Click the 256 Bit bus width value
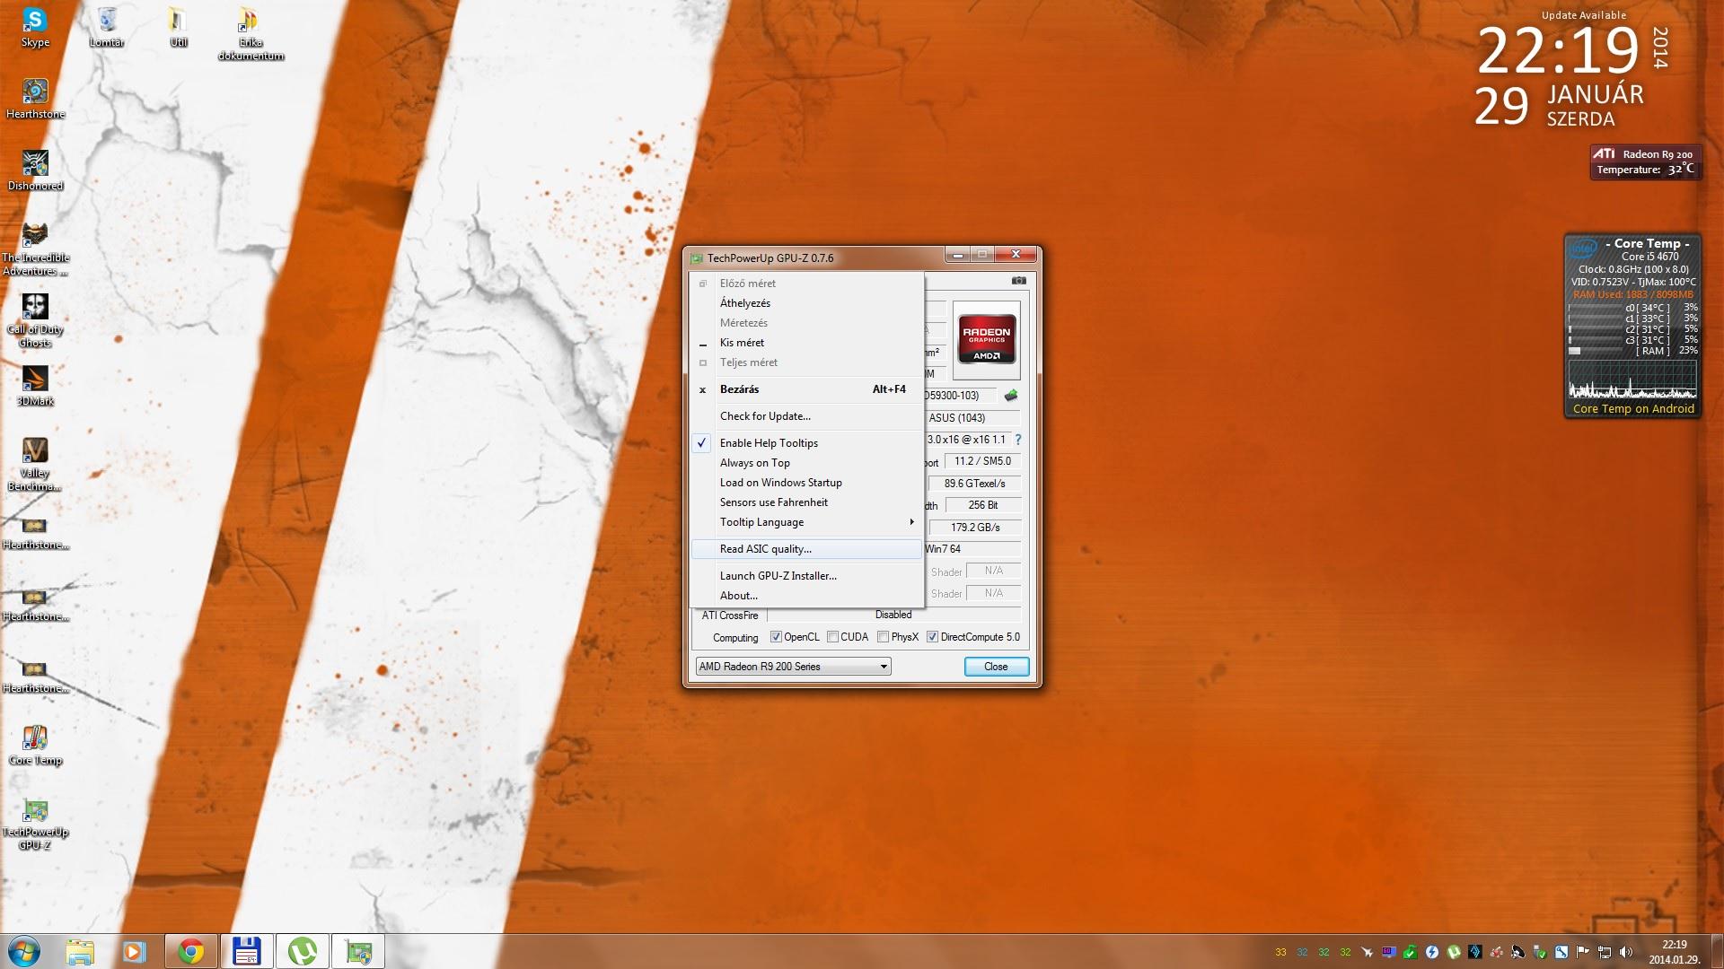Viewport: 1724px width, 969px height. [983, 505]
